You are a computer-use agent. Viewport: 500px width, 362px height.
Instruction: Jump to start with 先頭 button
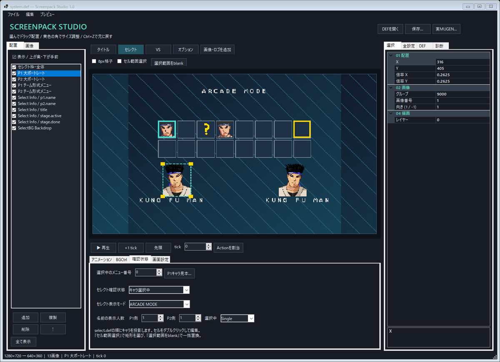tap(158, 247)
